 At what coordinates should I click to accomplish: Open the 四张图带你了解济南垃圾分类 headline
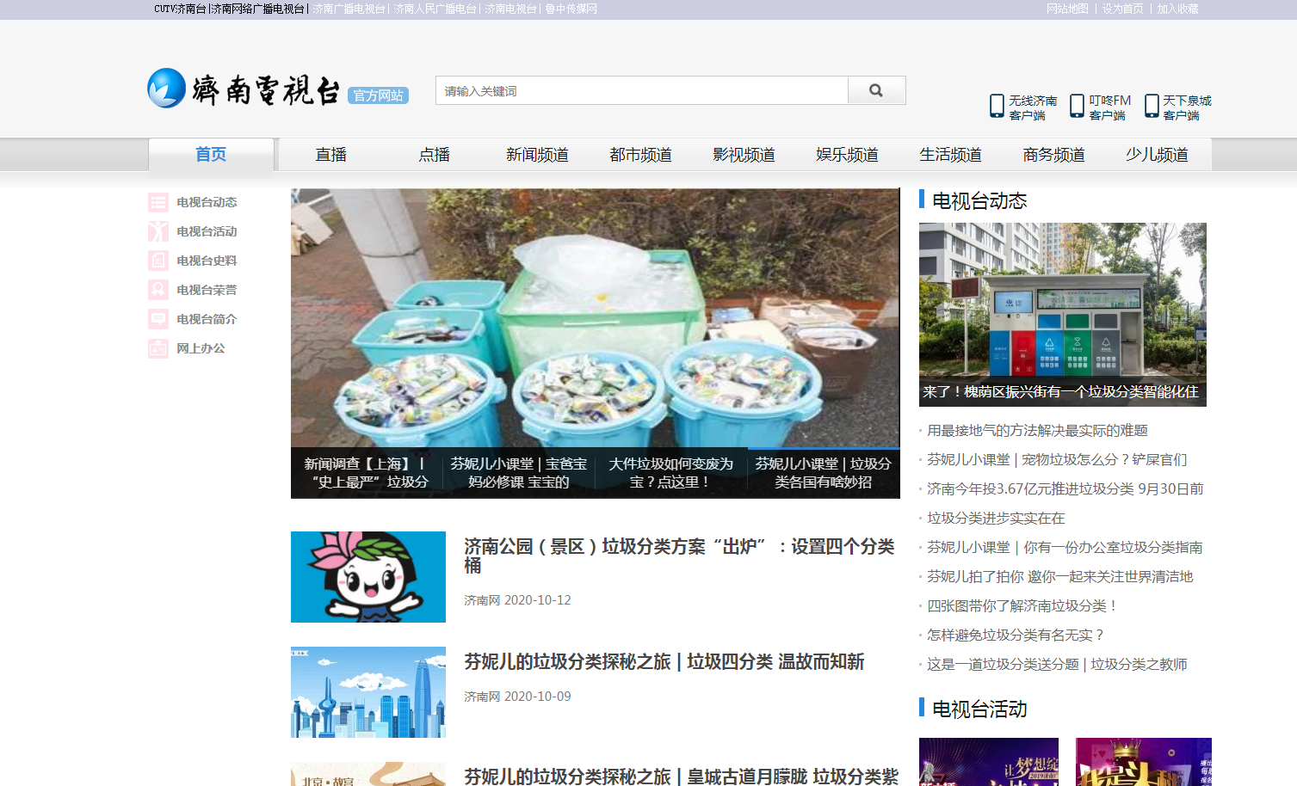pyautogui.click(x=1022, y=606)
